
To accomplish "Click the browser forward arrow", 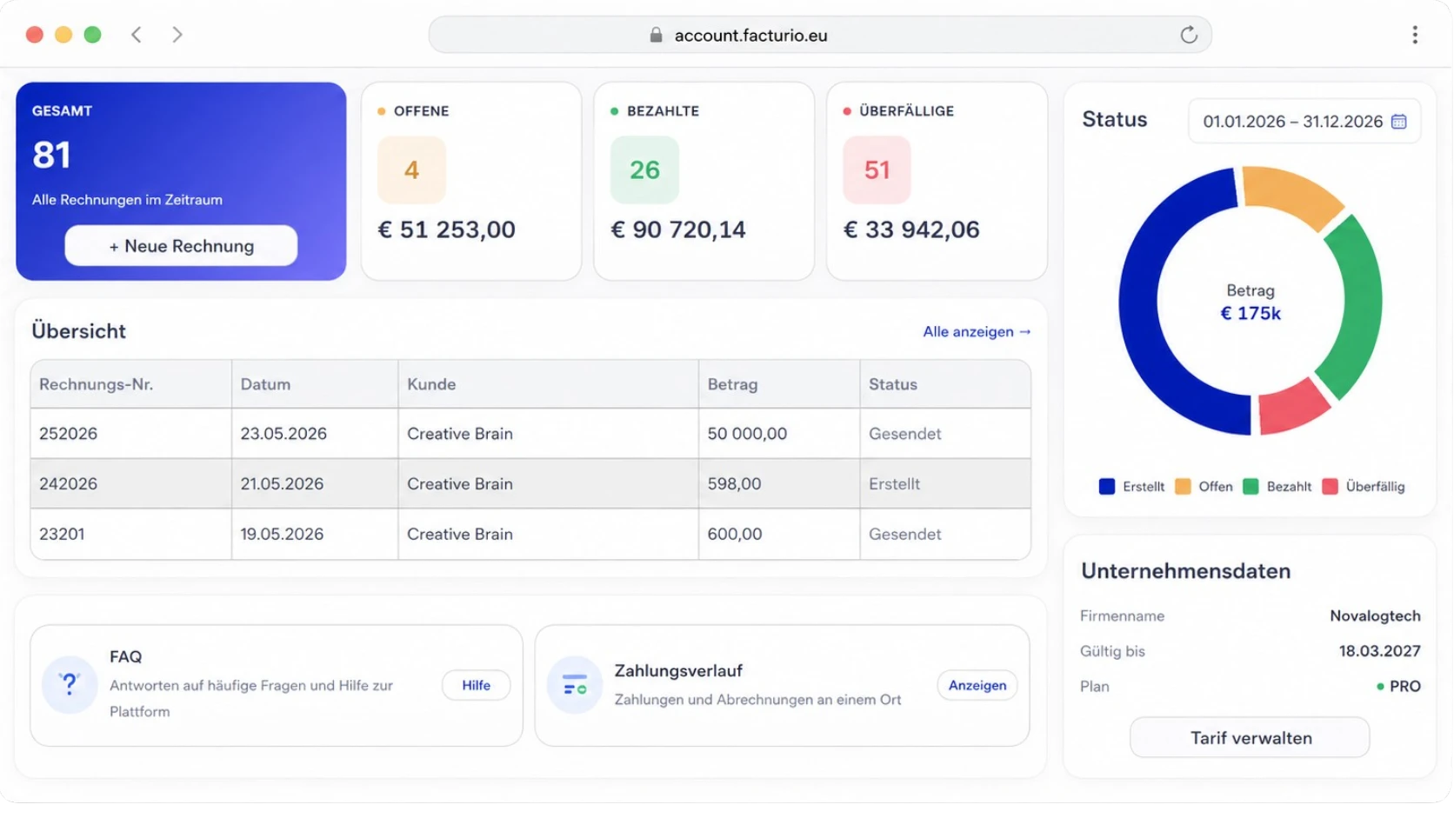I will [177, 35].
